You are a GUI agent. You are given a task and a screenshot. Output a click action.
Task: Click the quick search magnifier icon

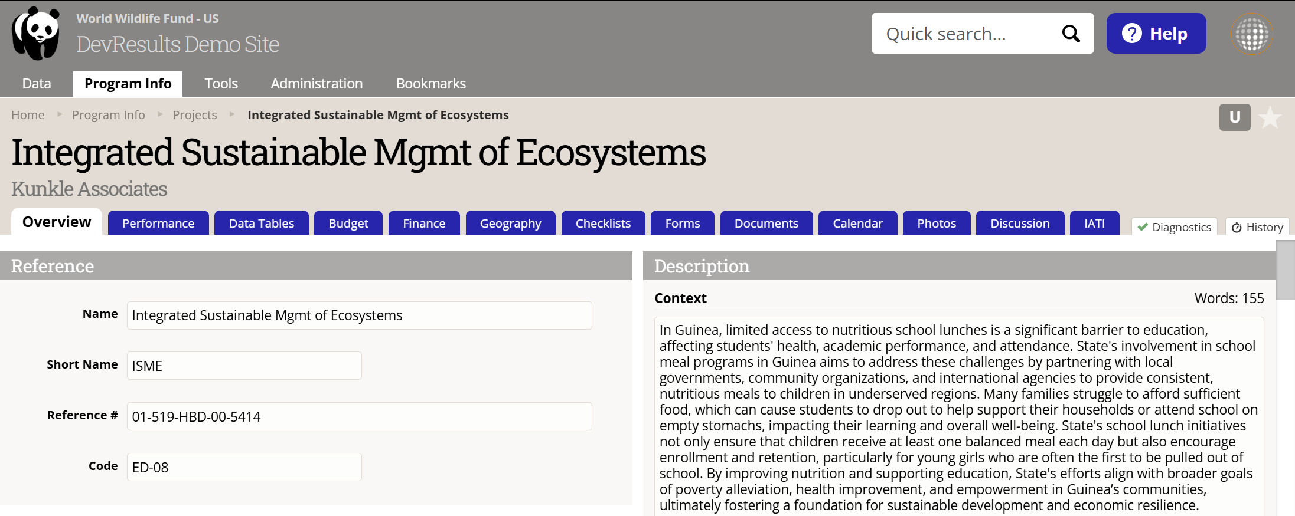tap(1071, 34)
